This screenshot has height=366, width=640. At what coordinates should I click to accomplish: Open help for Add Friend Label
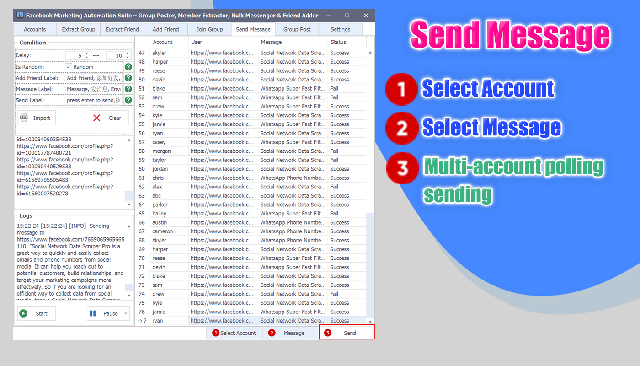[x=128, y=78]
